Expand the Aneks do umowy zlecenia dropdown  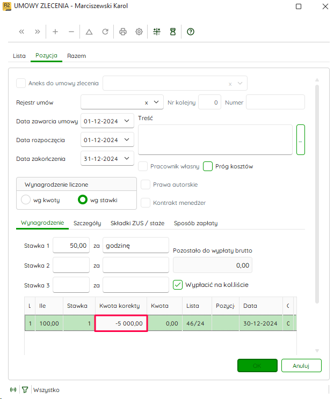(240, 83)
